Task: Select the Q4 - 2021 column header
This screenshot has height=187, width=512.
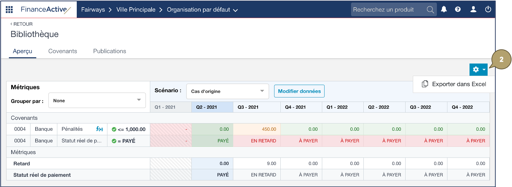Action: tap(301, 107)
